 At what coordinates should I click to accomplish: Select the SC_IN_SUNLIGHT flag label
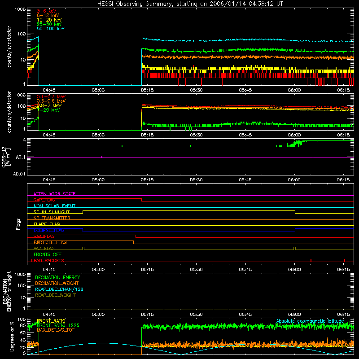(52, 212)
